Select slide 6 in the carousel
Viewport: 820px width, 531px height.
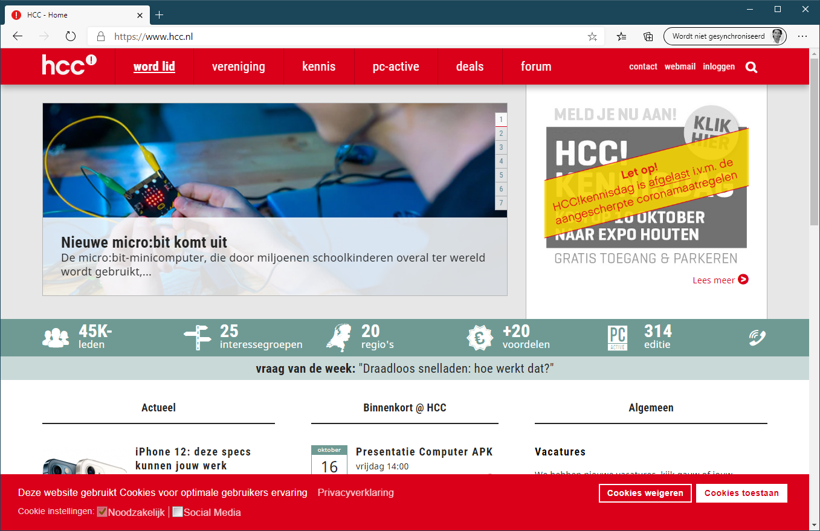pos(501,189)
